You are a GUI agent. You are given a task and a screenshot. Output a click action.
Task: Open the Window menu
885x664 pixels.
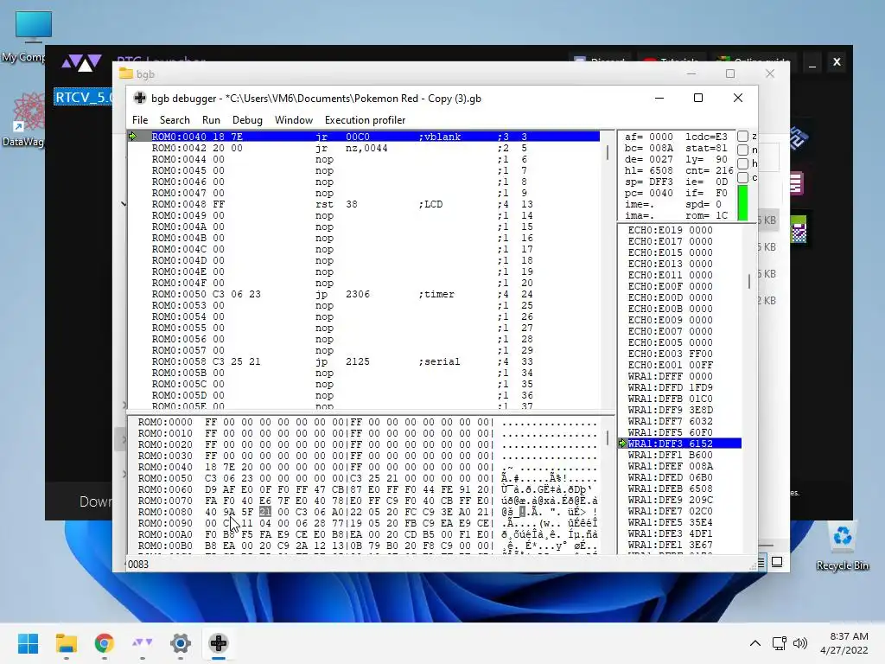click(x=294, y=119)
